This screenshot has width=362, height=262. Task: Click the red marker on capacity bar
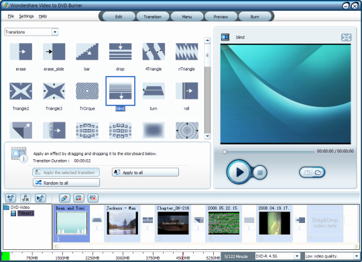tap(183, 256)
